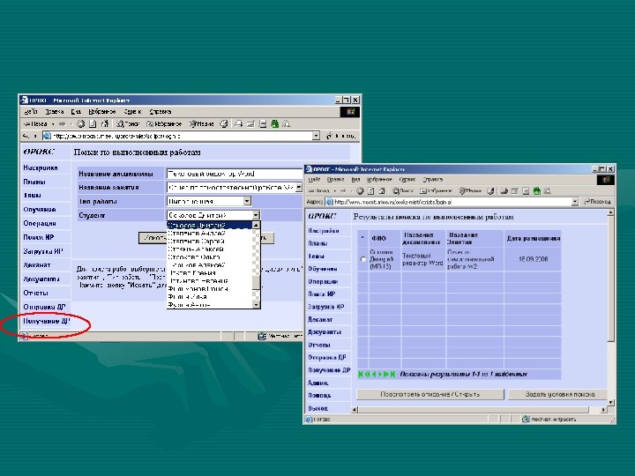Open Поиск ИР in the left window sidebar

(x=39, y=237)
